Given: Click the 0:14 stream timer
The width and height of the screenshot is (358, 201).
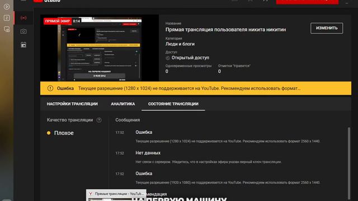Looking at the screenshot, I should click(x=77, y=21).
